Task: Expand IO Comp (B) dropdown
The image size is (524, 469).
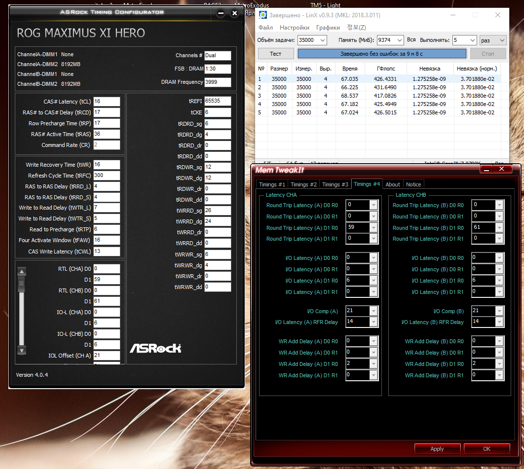Action: [x=499, y=311]
